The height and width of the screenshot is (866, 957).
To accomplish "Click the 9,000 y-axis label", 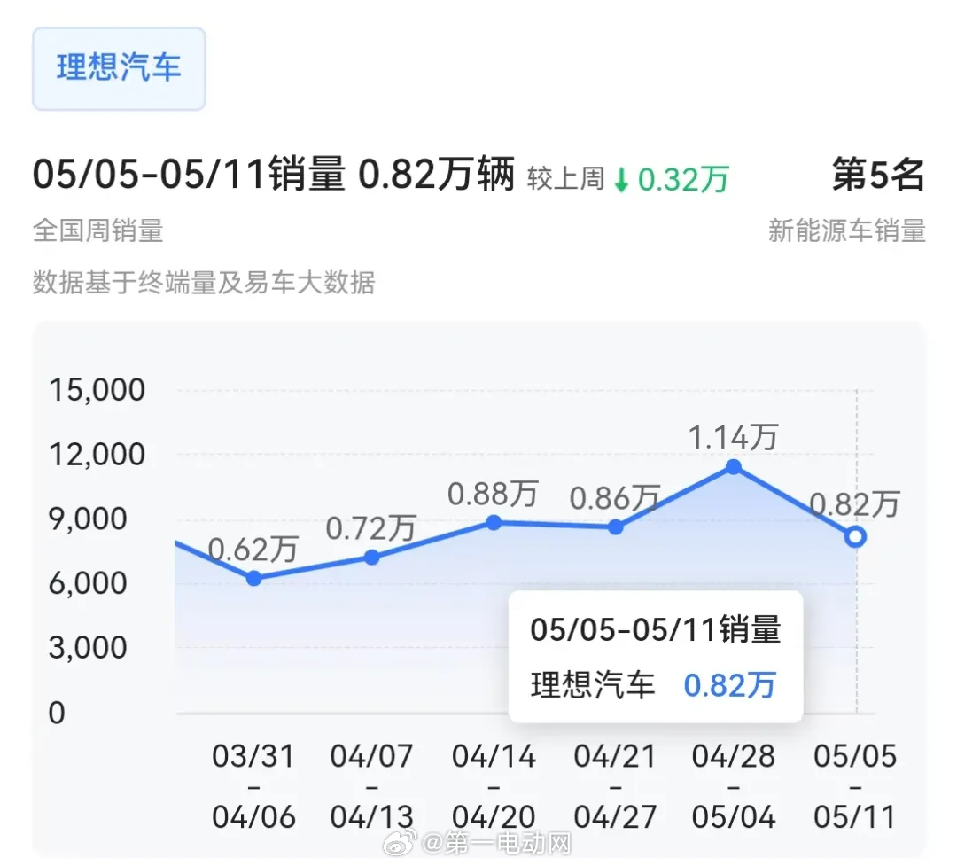I will [x=88, y=519].
